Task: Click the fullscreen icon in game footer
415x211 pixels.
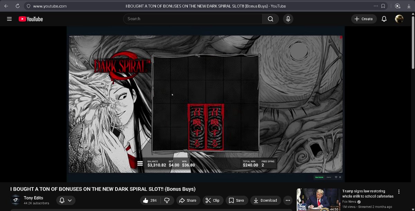Action: [340, 177]
